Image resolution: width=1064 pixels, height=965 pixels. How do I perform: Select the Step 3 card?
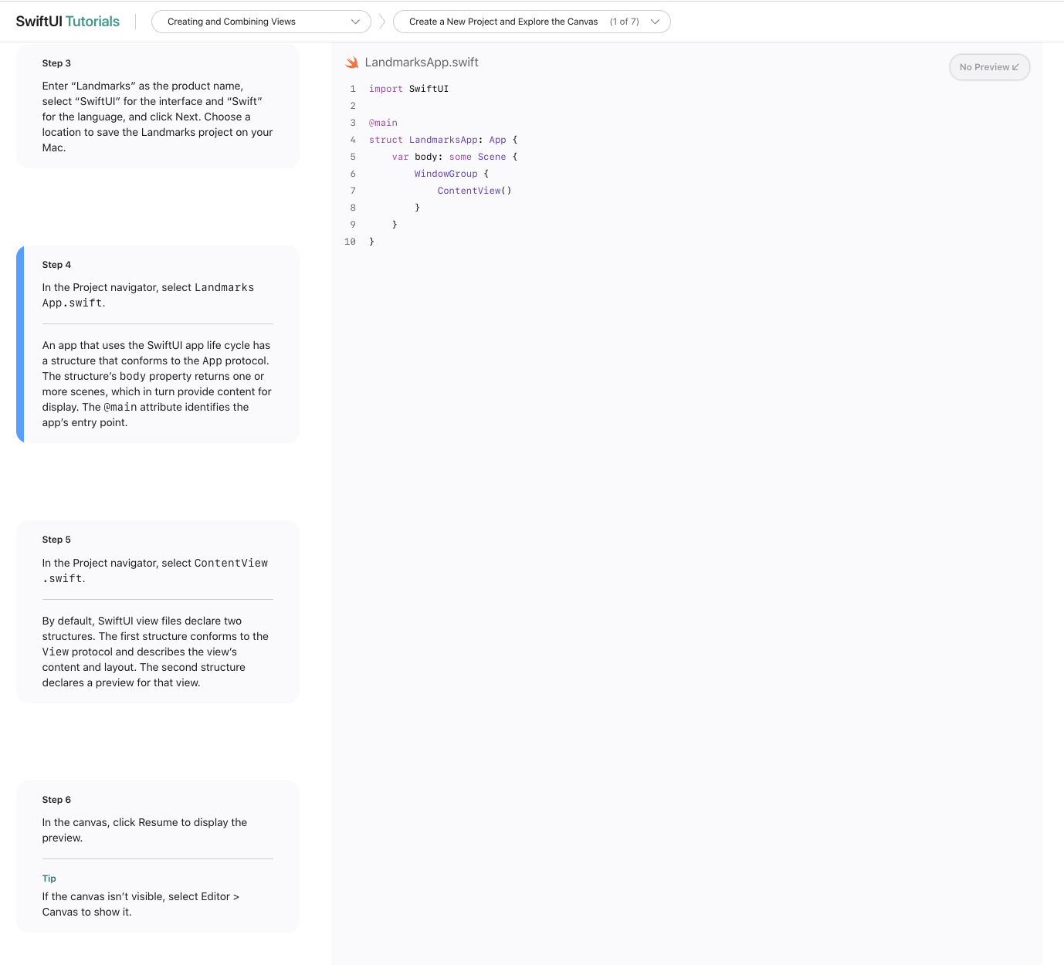click(158, 106)
